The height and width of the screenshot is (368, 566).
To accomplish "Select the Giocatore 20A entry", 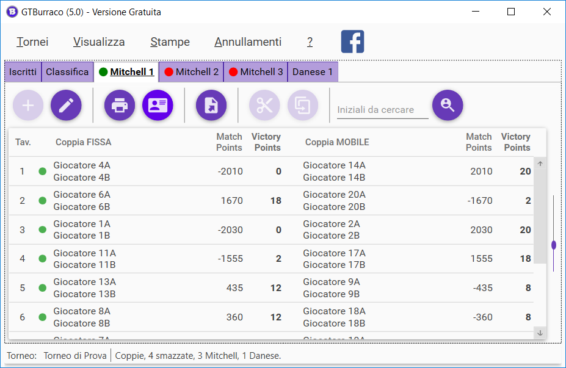I will pyautogui.click(x=334, y=195).
